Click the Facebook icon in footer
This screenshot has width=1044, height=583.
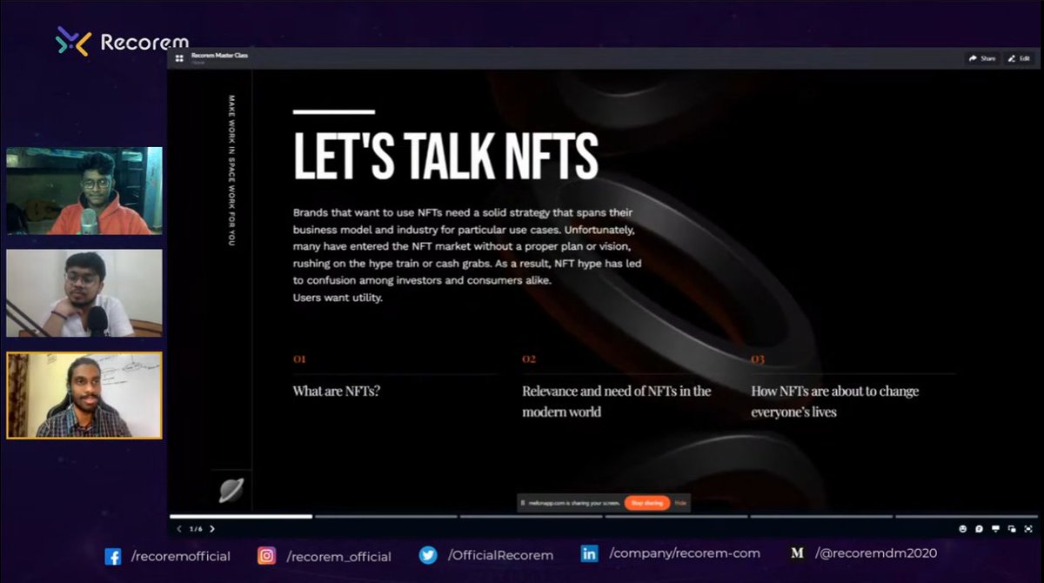[113, 556]
